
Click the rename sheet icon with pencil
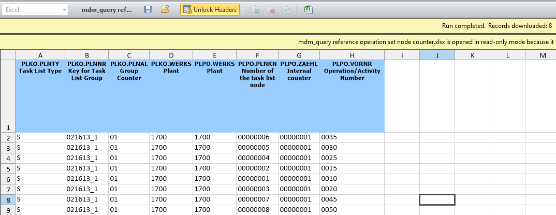(x=287, y=10)
